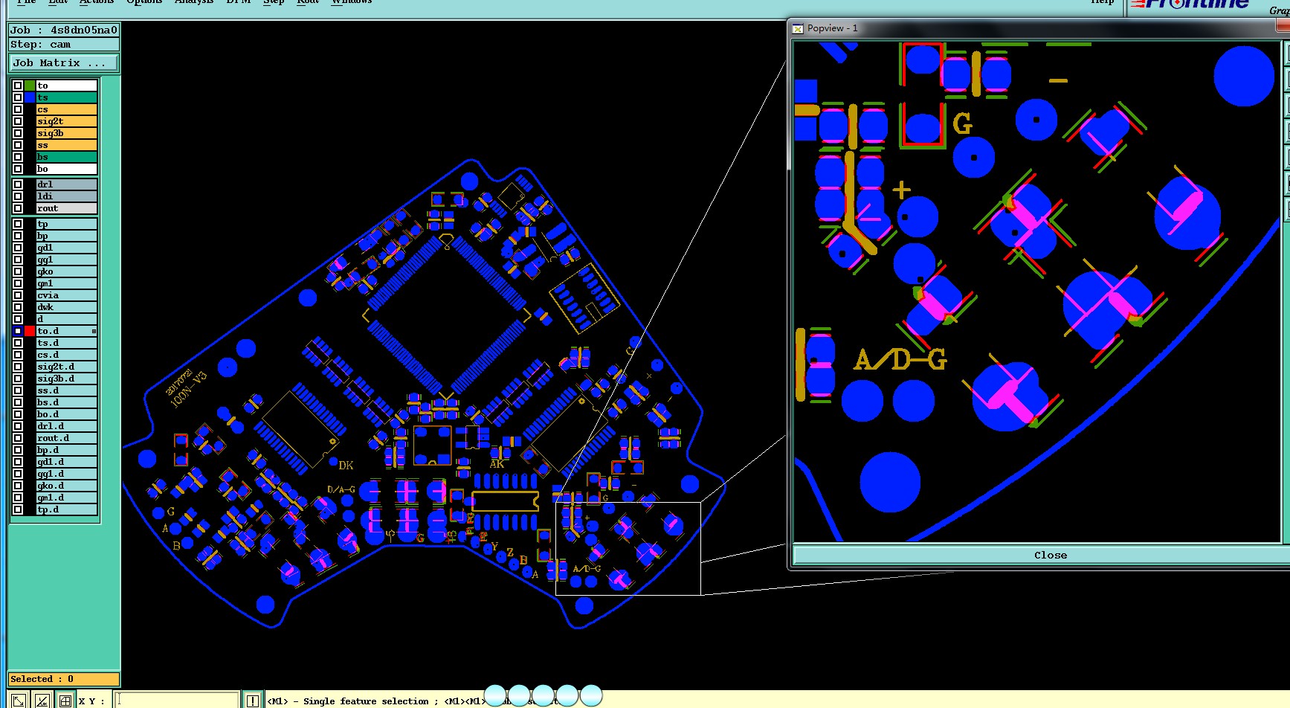Toggle the 'to' layer checkbox

pos(18,86)
